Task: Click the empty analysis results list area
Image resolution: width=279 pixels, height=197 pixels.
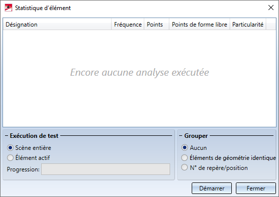Action: (x=139, y=78)
